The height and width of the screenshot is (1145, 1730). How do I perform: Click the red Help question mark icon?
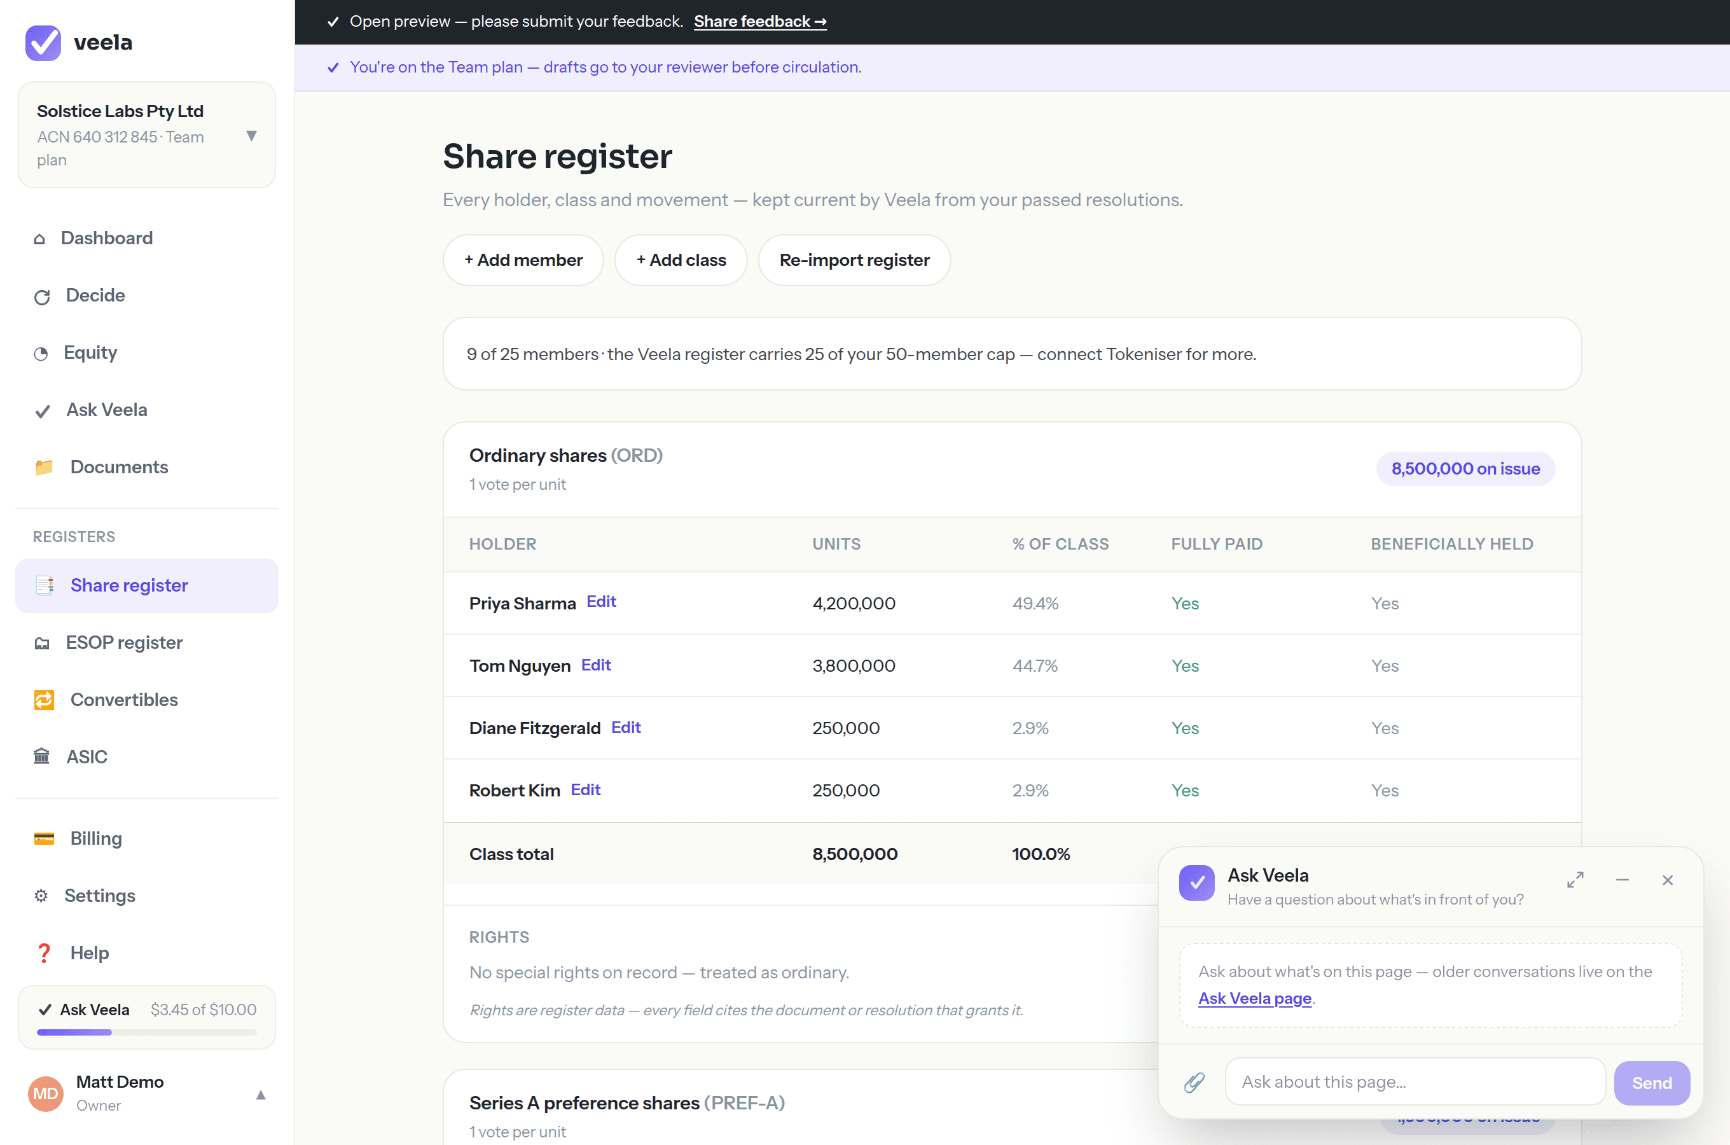[x=44, y=953]
